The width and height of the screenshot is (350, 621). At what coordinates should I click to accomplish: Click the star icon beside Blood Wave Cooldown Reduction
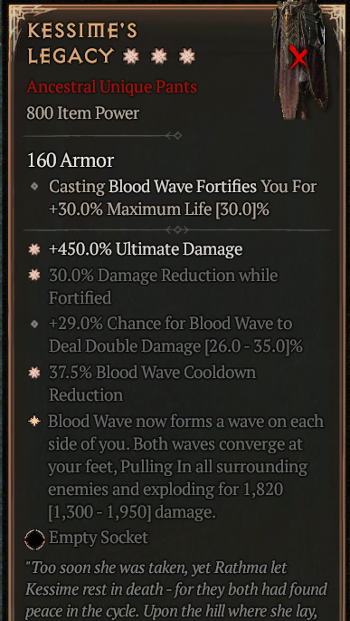[34, 373]
